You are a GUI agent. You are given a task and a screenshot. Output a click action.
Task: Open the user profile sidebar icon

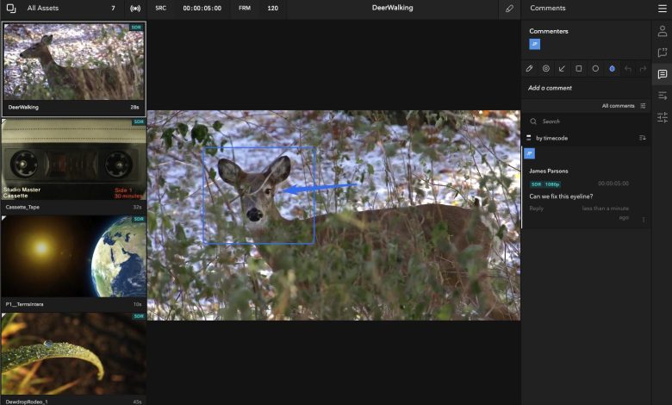point(662,31)
